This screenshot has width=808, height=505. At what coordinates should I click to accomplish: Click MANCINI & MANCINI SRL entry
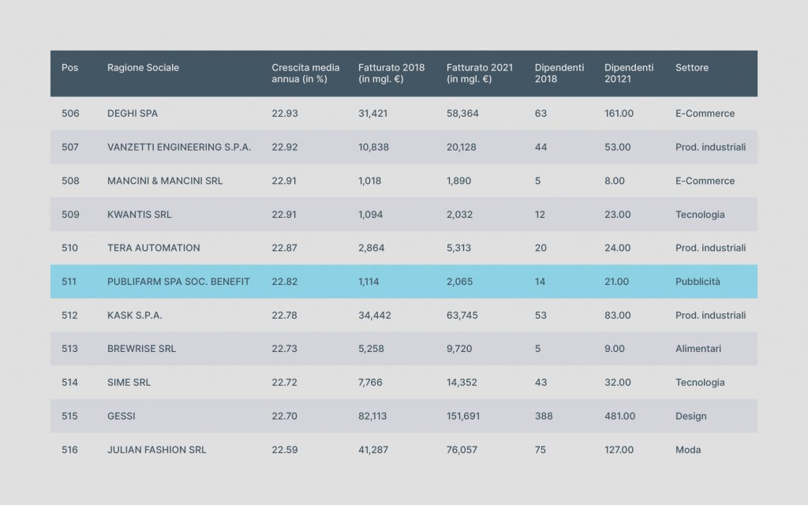point(165,181)
